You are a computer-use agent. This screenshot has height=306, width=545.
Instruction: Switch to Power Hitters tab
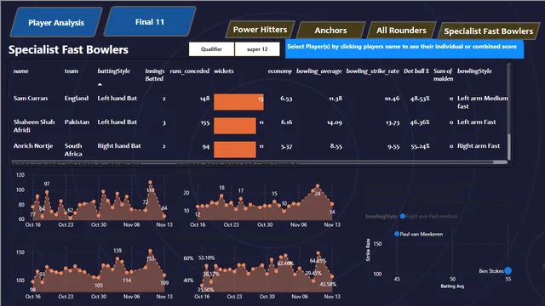(260, 30)
